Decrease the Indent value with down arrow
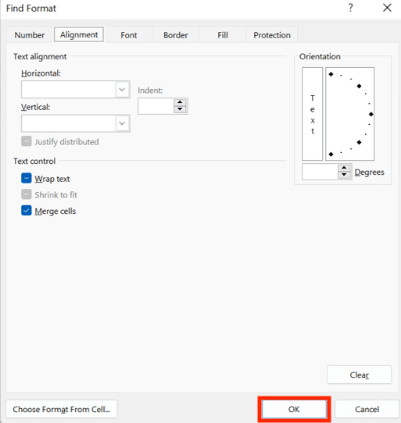Screen dimensions: 401x423 pos(180,109)
